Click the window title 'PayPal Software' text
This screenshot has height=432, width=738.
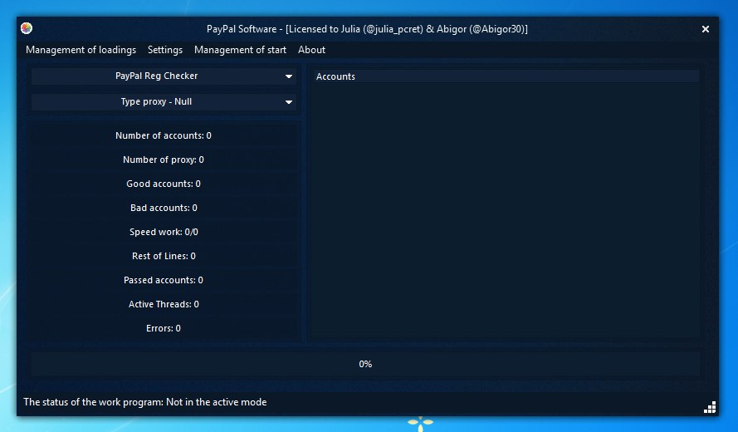[x=242, y=29]
